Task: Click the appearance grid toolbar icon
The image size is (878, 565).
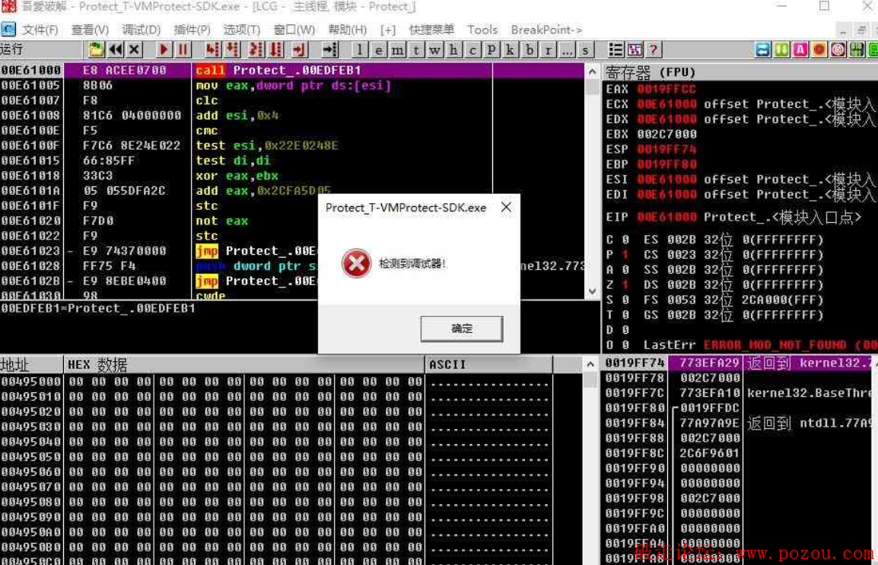Action: (x=635, y=49)
